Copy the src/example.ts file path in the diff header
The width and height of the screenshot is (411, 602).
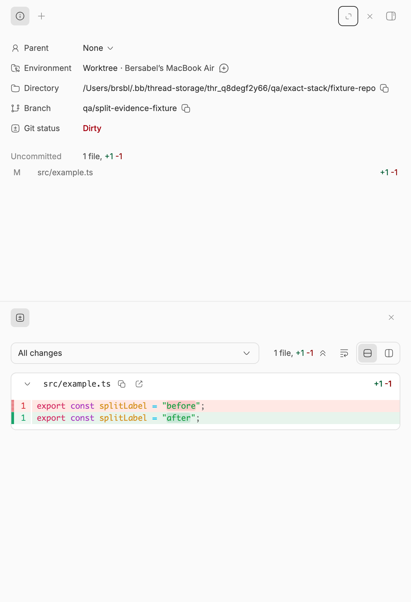122,384
